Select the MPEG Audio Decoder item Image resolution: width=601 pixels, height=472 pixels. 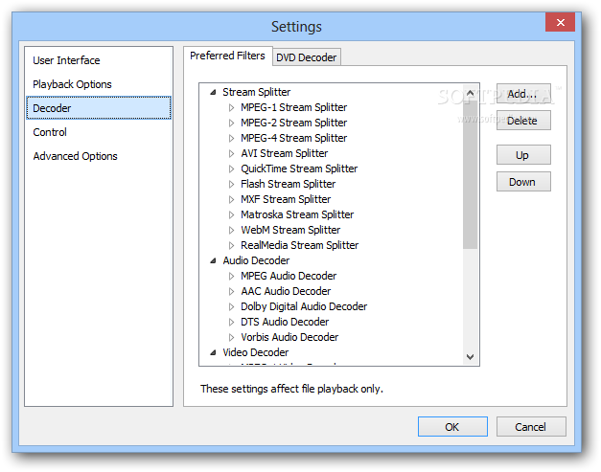click(289, 276)
